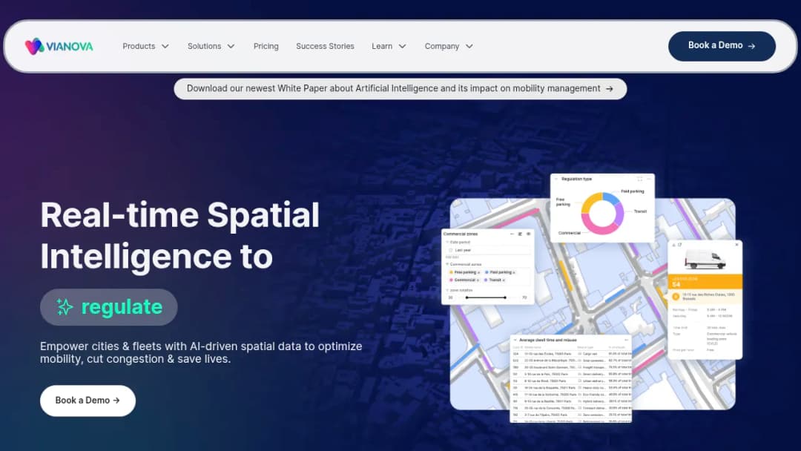801x451 pixels.
Task: Click the "Paid parking" chart label
Action: [633, 191]
